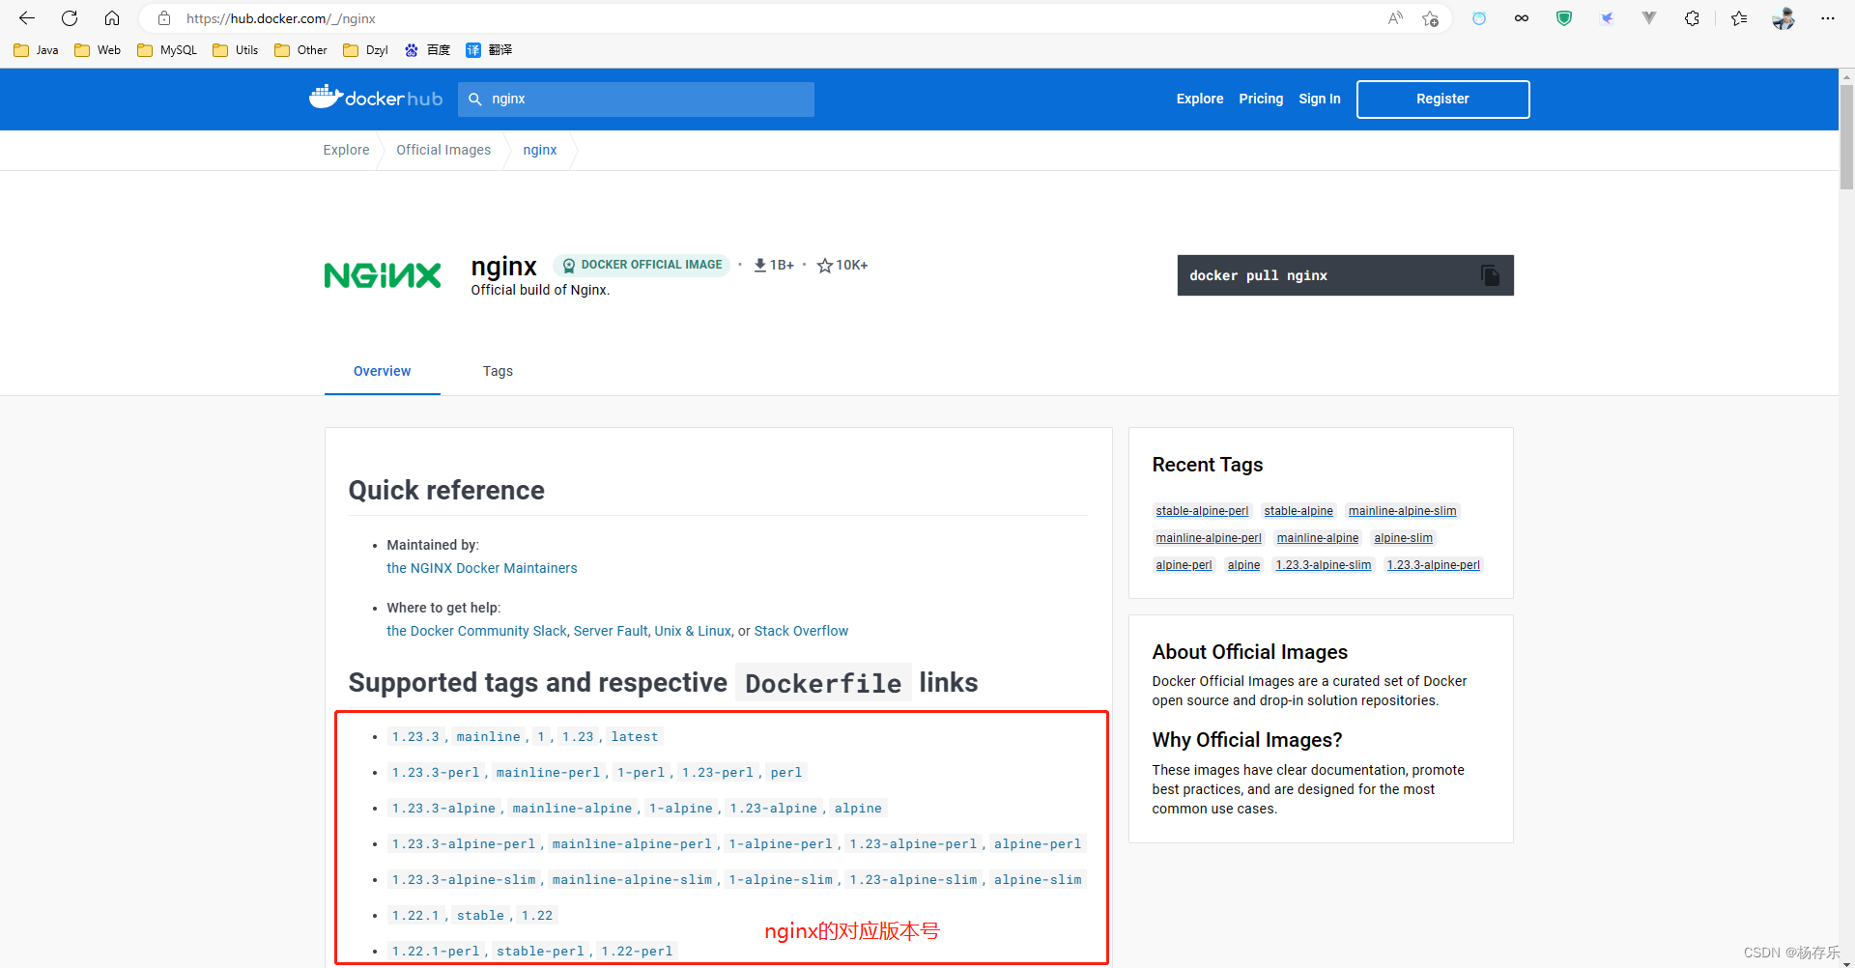Open Pricing in the top navigation
The image size is (1855, 968).
pyautogui.click(x=1261, y=99)
